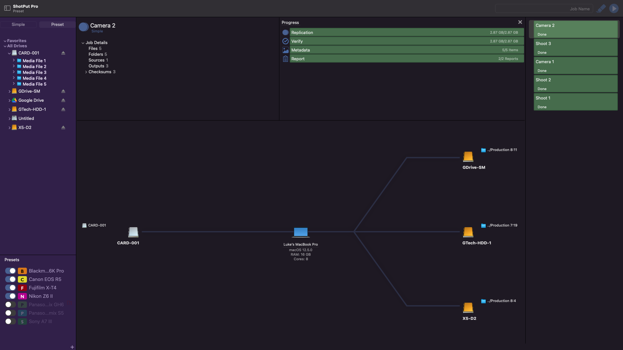This screenshot has width=623, height=350.
Task: Click the add preset plus icon
Action: (x=72, y=347)
